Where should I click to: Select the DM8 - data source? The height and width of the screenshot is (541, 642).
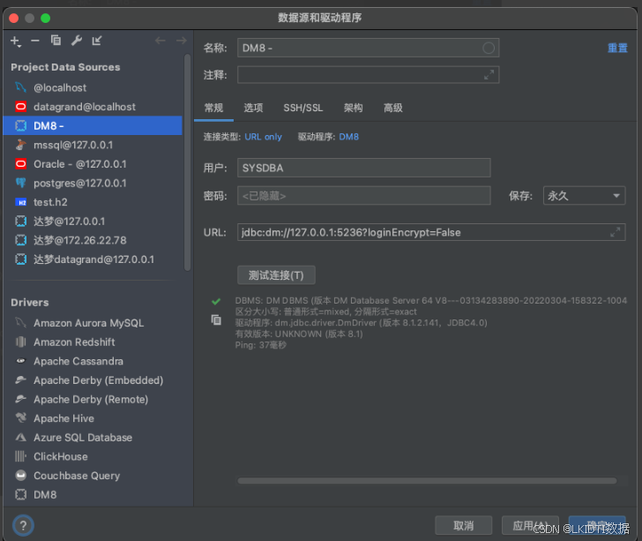(93, 126)
